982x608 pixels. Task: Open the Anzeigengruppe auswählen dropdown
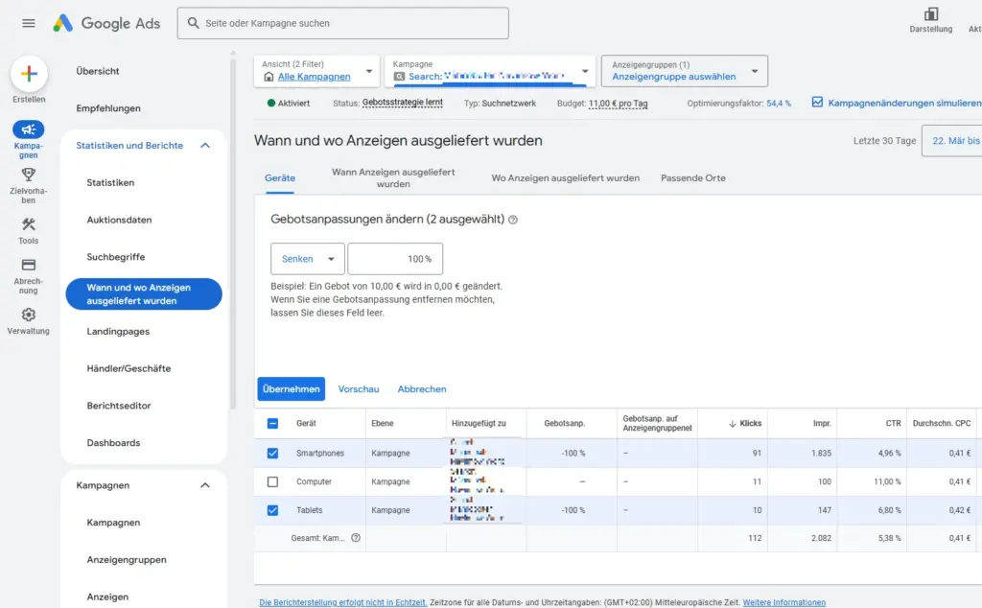pyautogui.click(x=685, y=71)
